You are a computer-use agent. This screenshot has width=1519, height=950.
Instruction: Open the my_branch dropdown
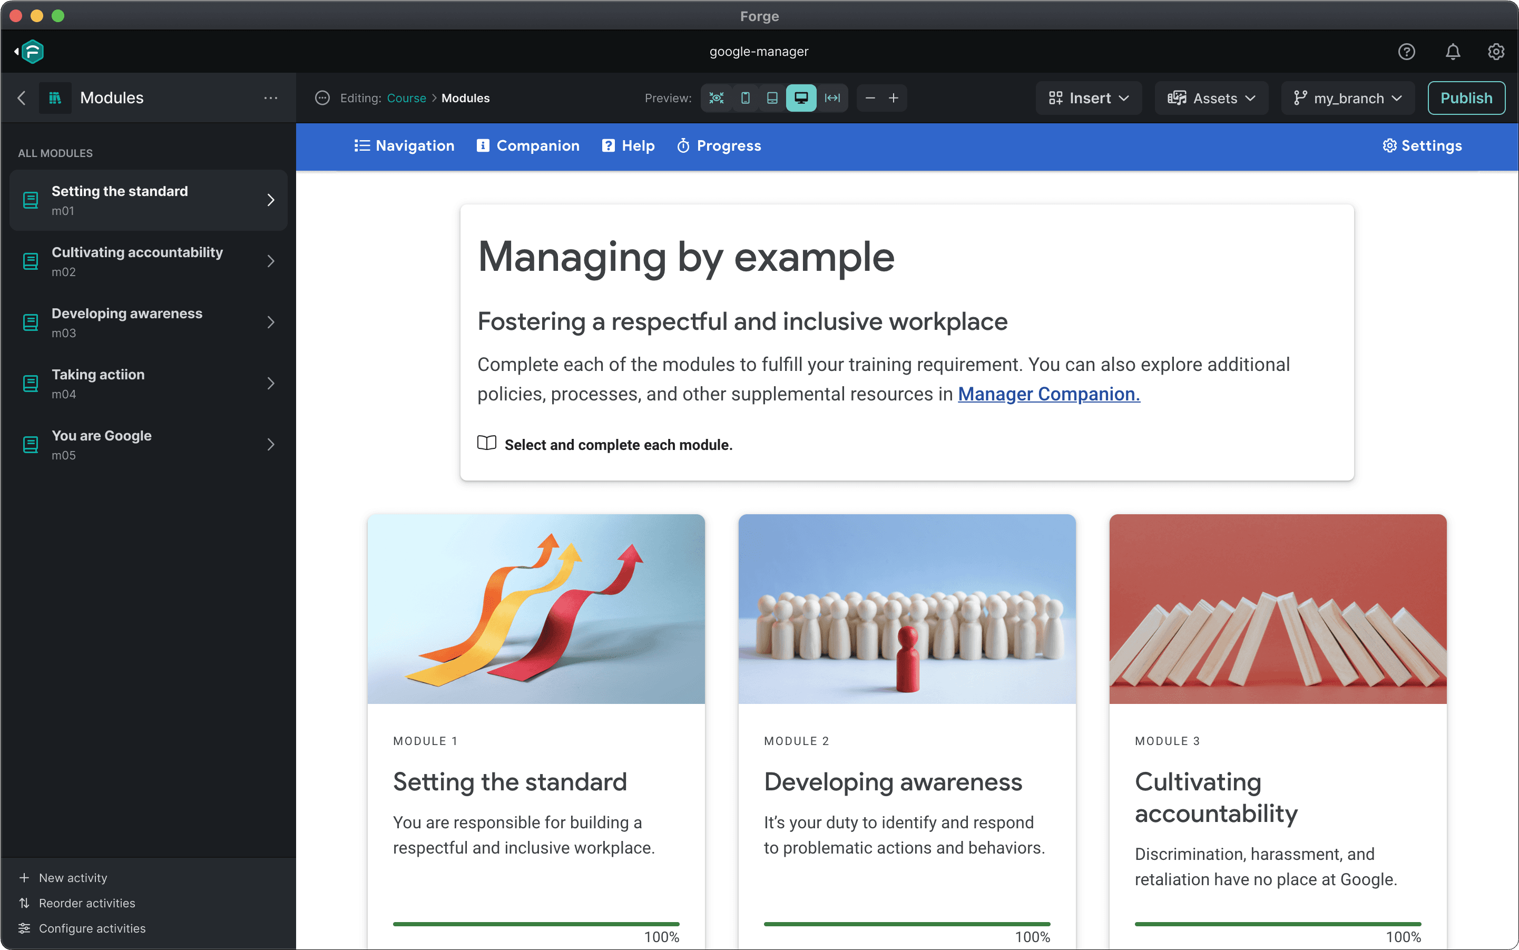click(1348, 98)
